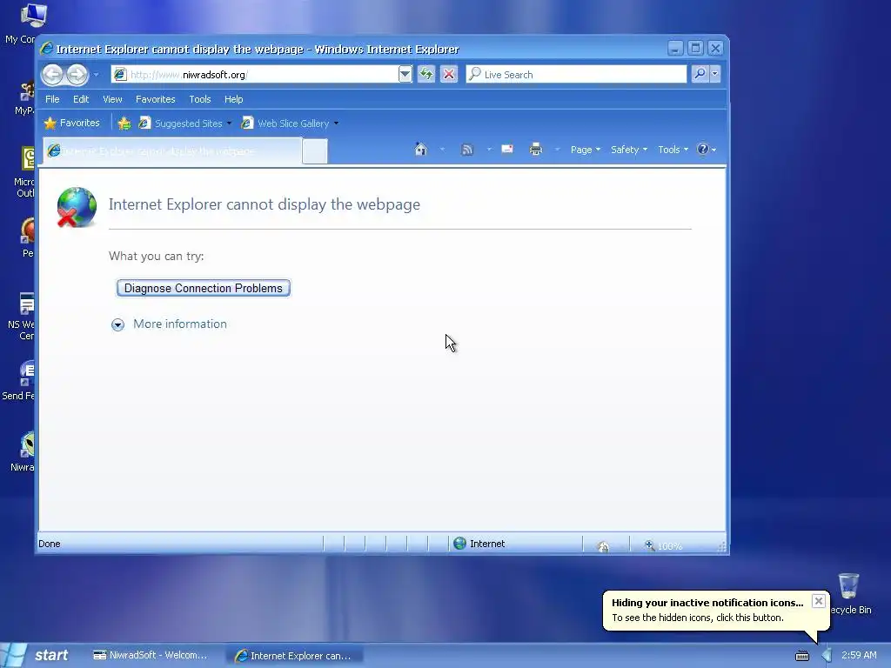The width and height of the screenshot is (891, 668).
Task: Click the protected mode status icon
Action: pos(604,546)
